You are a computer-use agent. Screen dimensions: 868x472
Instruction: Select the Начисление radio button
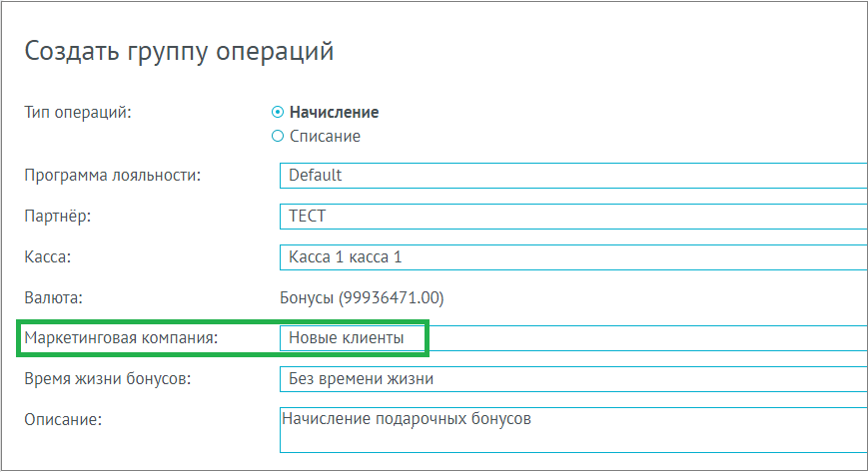pos(278,113)
